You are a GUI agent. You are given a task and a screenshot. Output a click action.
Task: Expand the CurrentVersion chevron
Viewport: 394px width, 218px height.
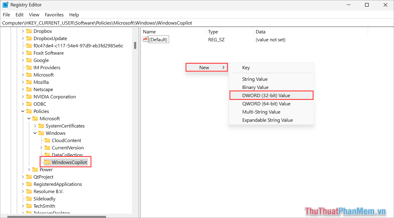click(41, 148)
